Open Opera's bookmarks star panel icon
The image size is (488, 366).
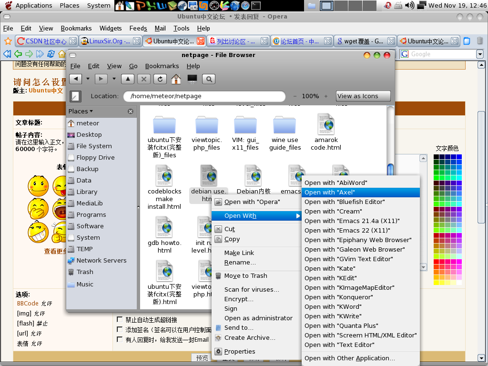(8, 41)
